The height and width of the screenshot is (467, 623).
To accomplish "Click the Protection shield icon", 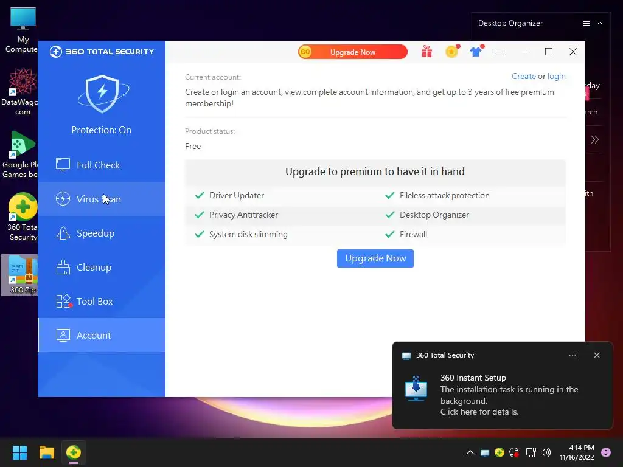I will [x=102, y=94].
